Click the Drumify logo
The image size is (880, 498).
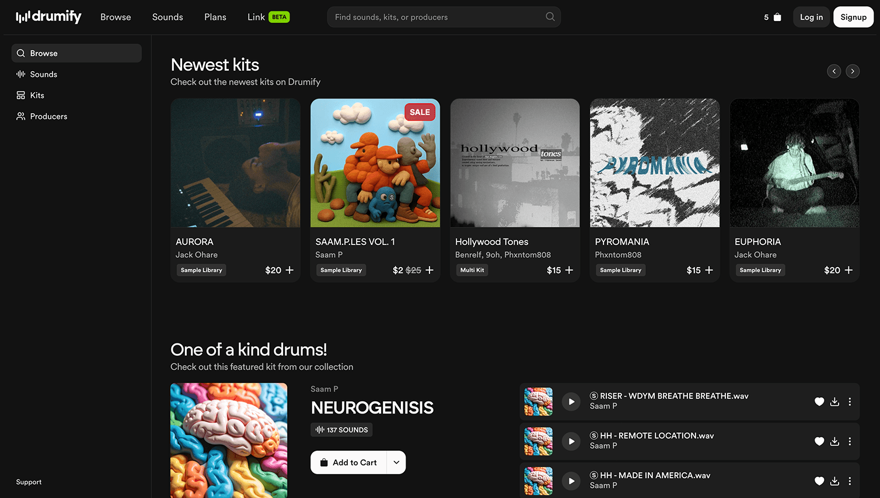49,17
